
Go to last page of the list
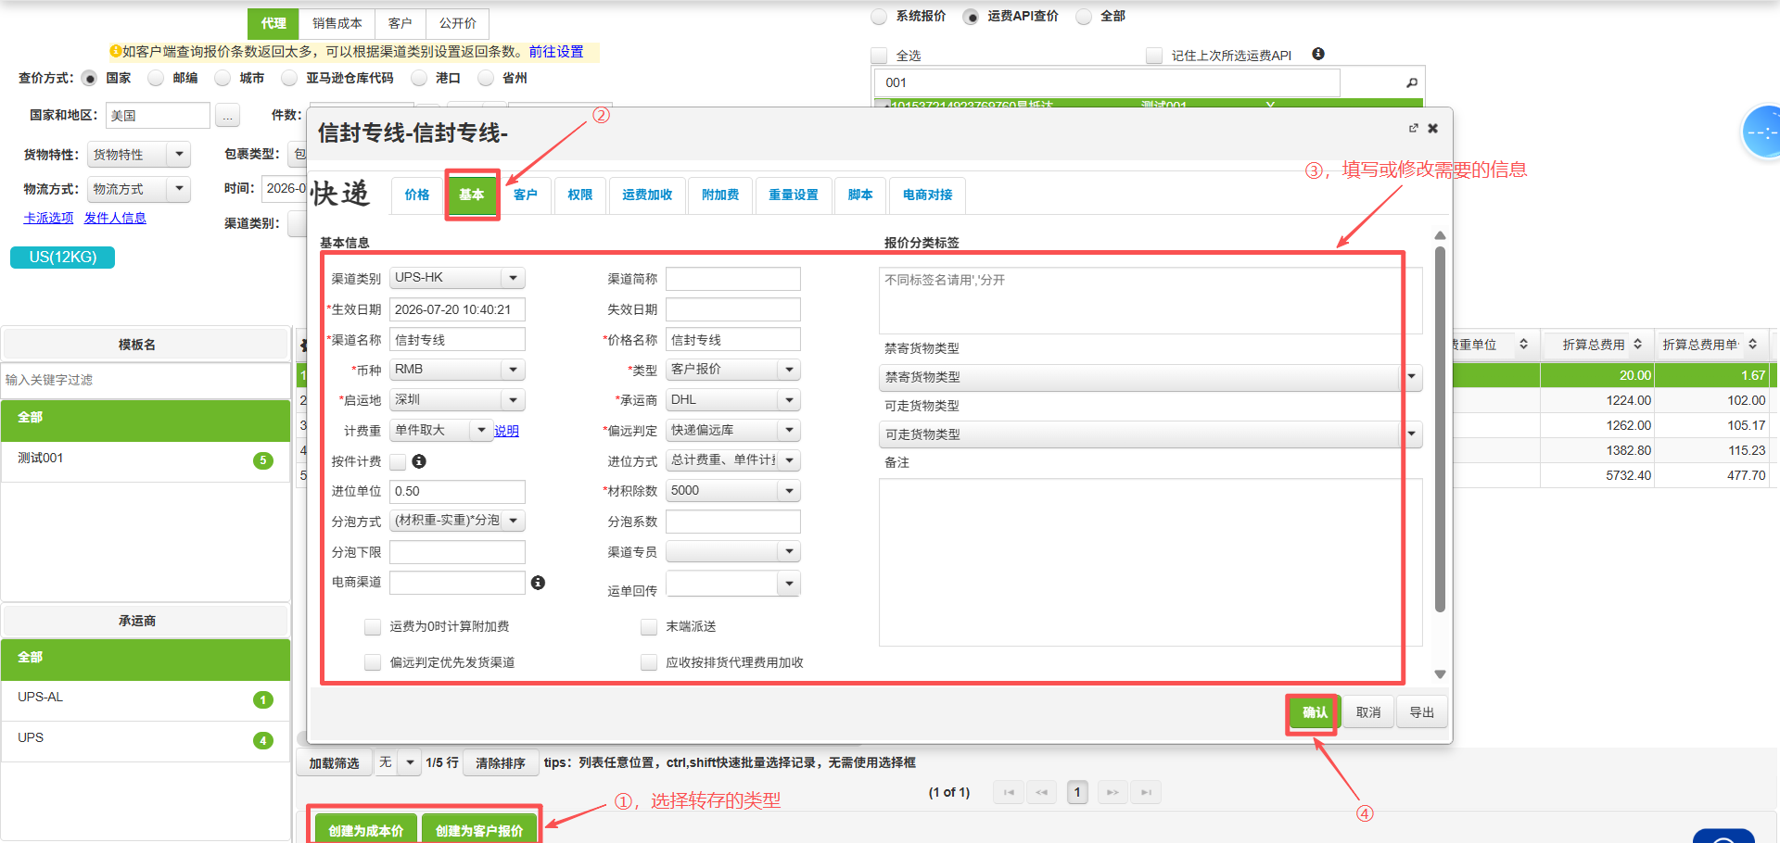[1146, 792]
